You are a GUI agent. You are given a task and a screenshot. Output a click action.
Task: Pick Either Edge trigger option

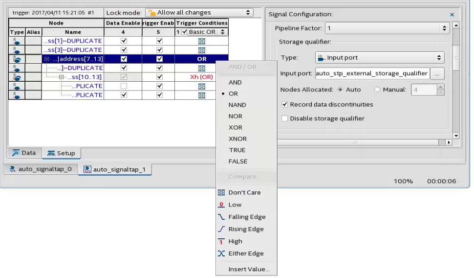point(246,254)
